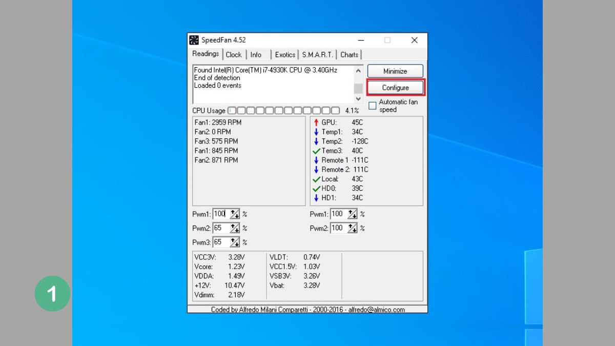Click the right Pwm1 spinner arrows
The width and height of the screenshot is (615, 346).
pos(353,214)
